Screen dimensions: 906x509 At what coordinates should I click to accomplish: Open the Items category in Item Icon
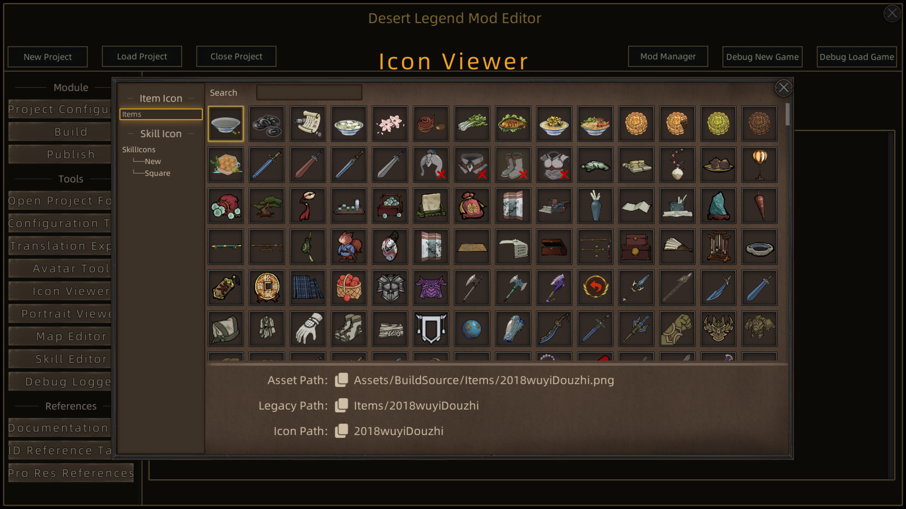(161, 114)
